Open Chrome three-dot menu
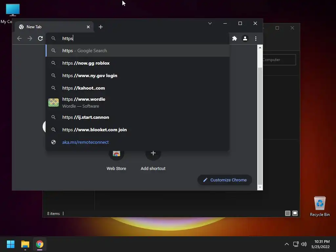Screen dimensions: 336x252 pyautogui.click(x=256, y=38)
